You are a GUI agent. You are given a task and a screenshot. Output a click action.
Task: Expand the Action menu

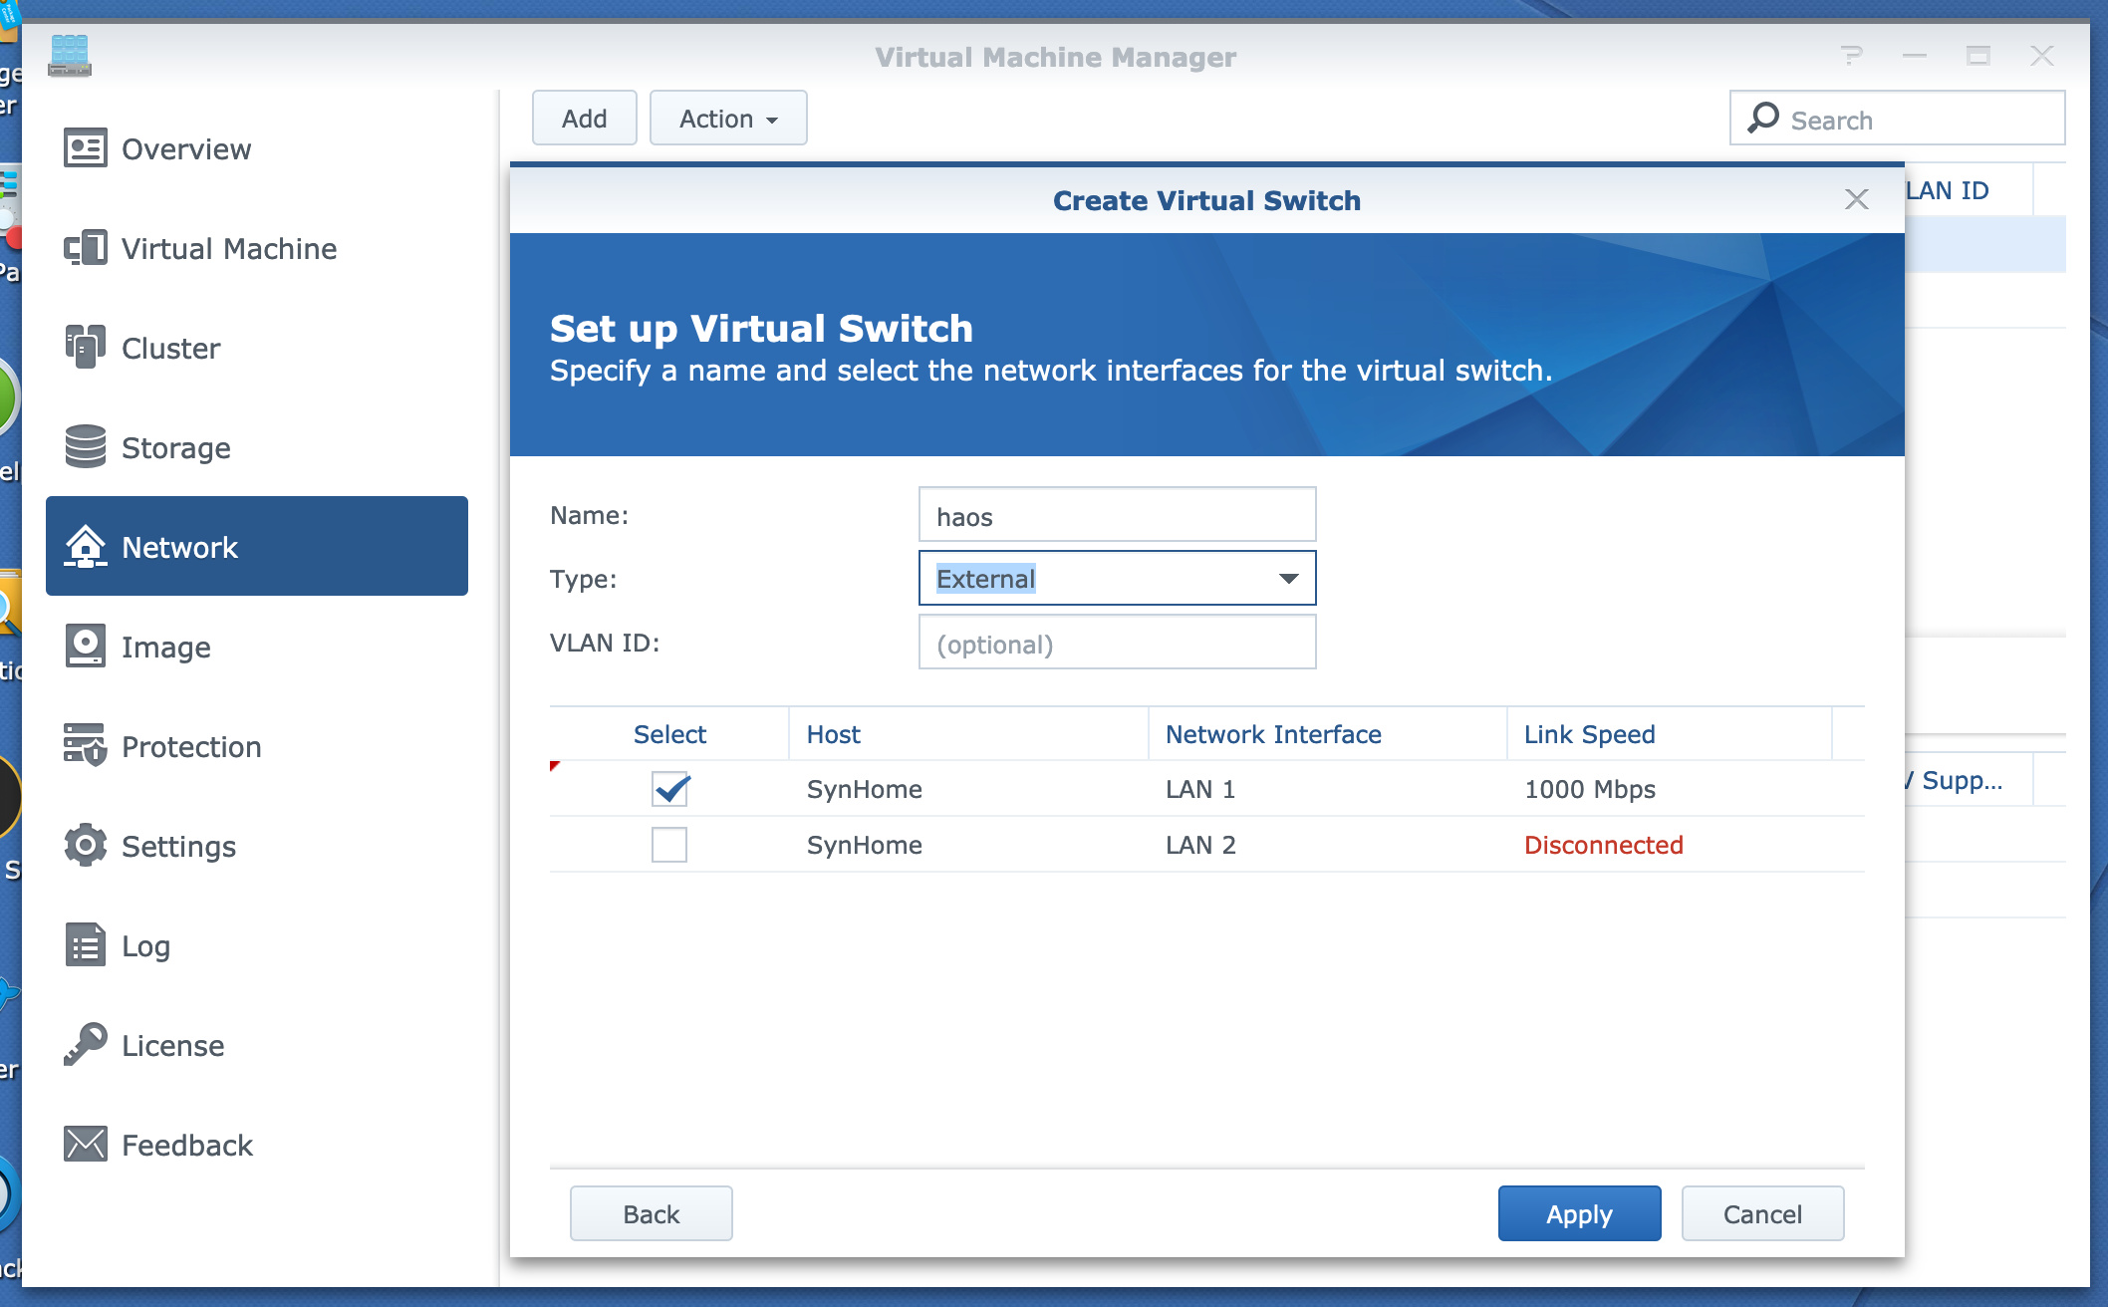tap(728, 118)
